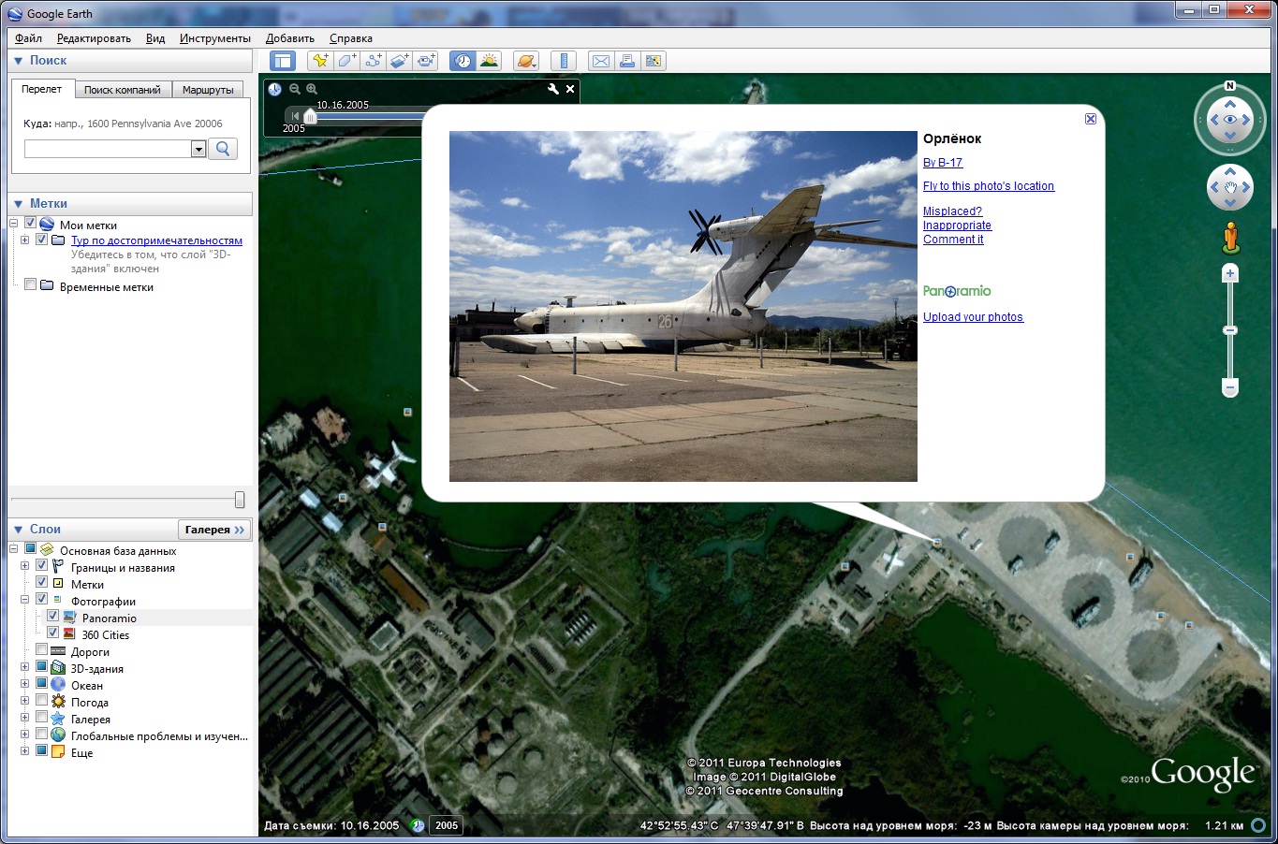The width and height of the screenshot is (1278, 844).
Task: Uncheck the Panoramio layer checkbox
Action: (52, 617)
